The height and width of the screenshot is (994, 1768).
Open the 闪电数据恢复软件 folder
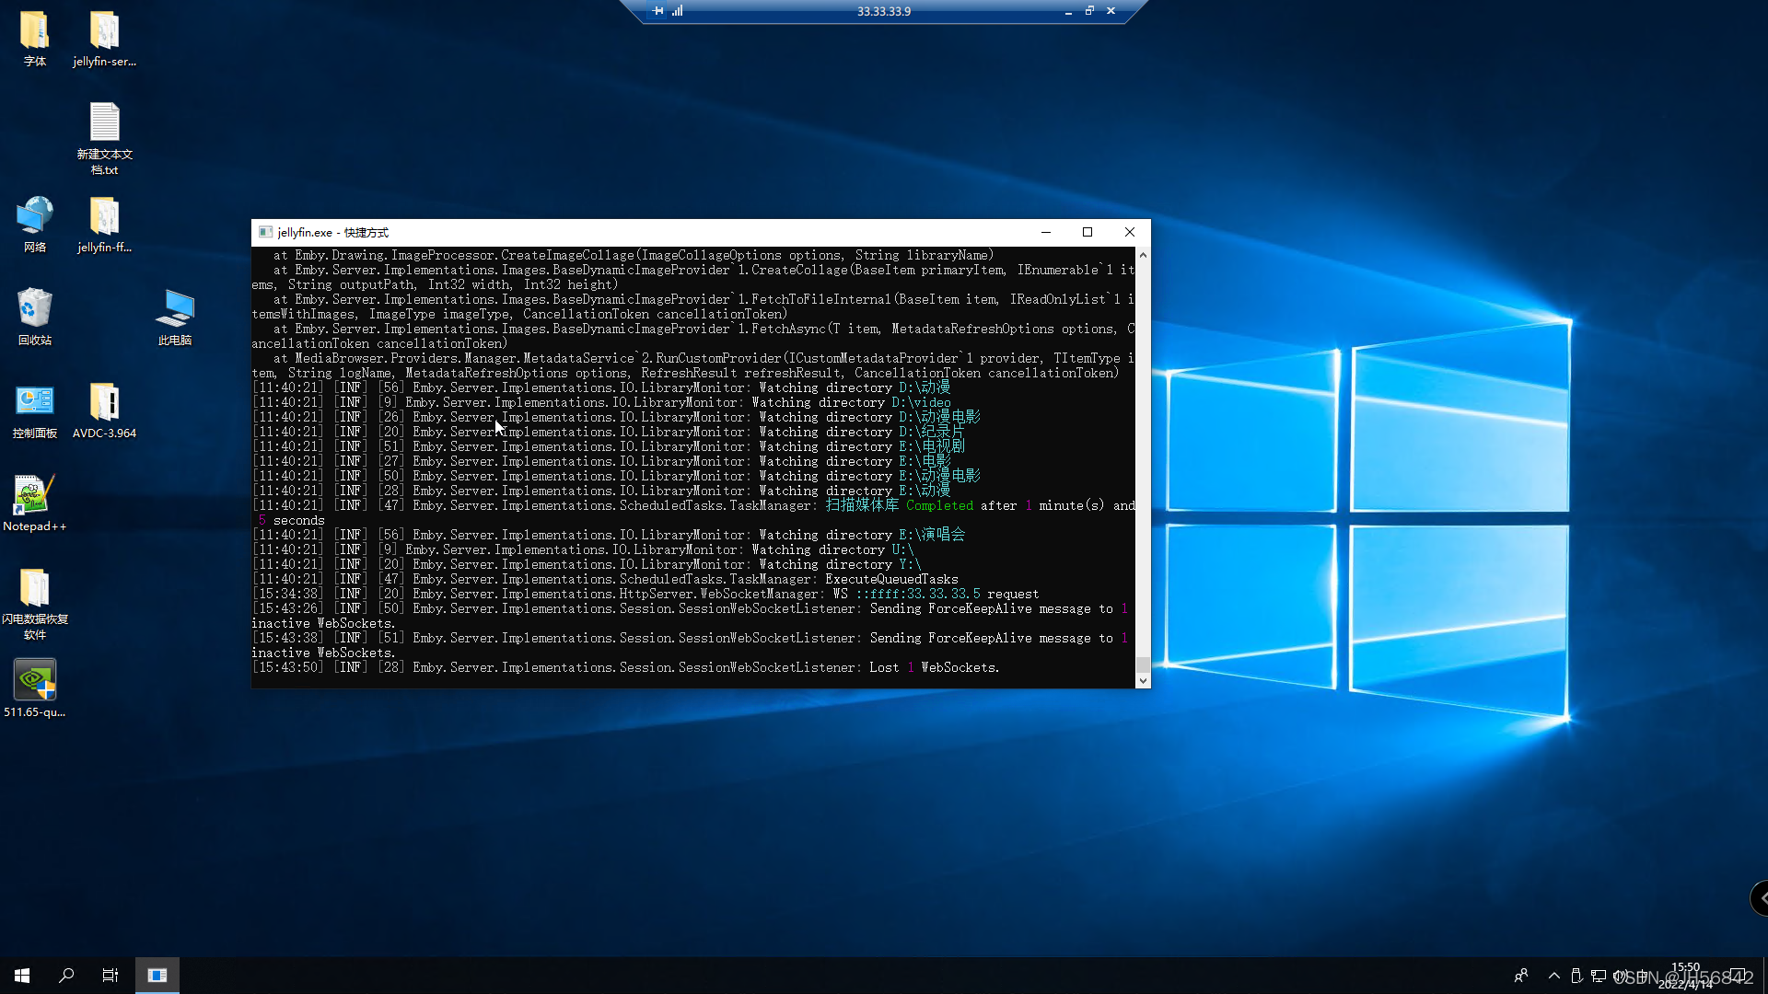[35, 588]
